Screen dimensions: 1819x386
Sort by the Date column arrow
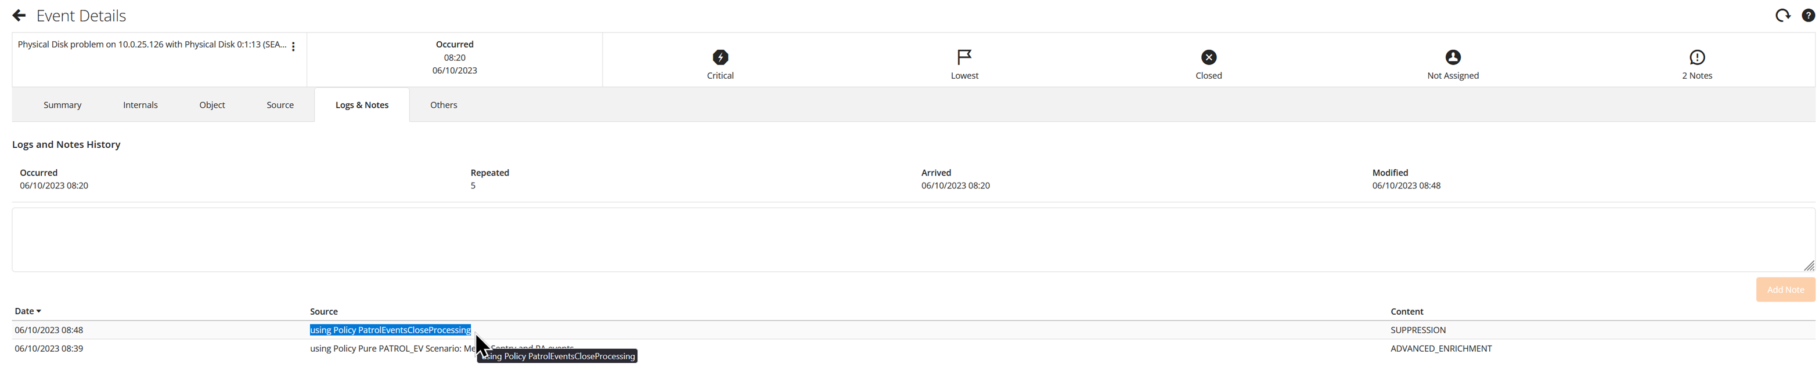(x=39, y=311)
